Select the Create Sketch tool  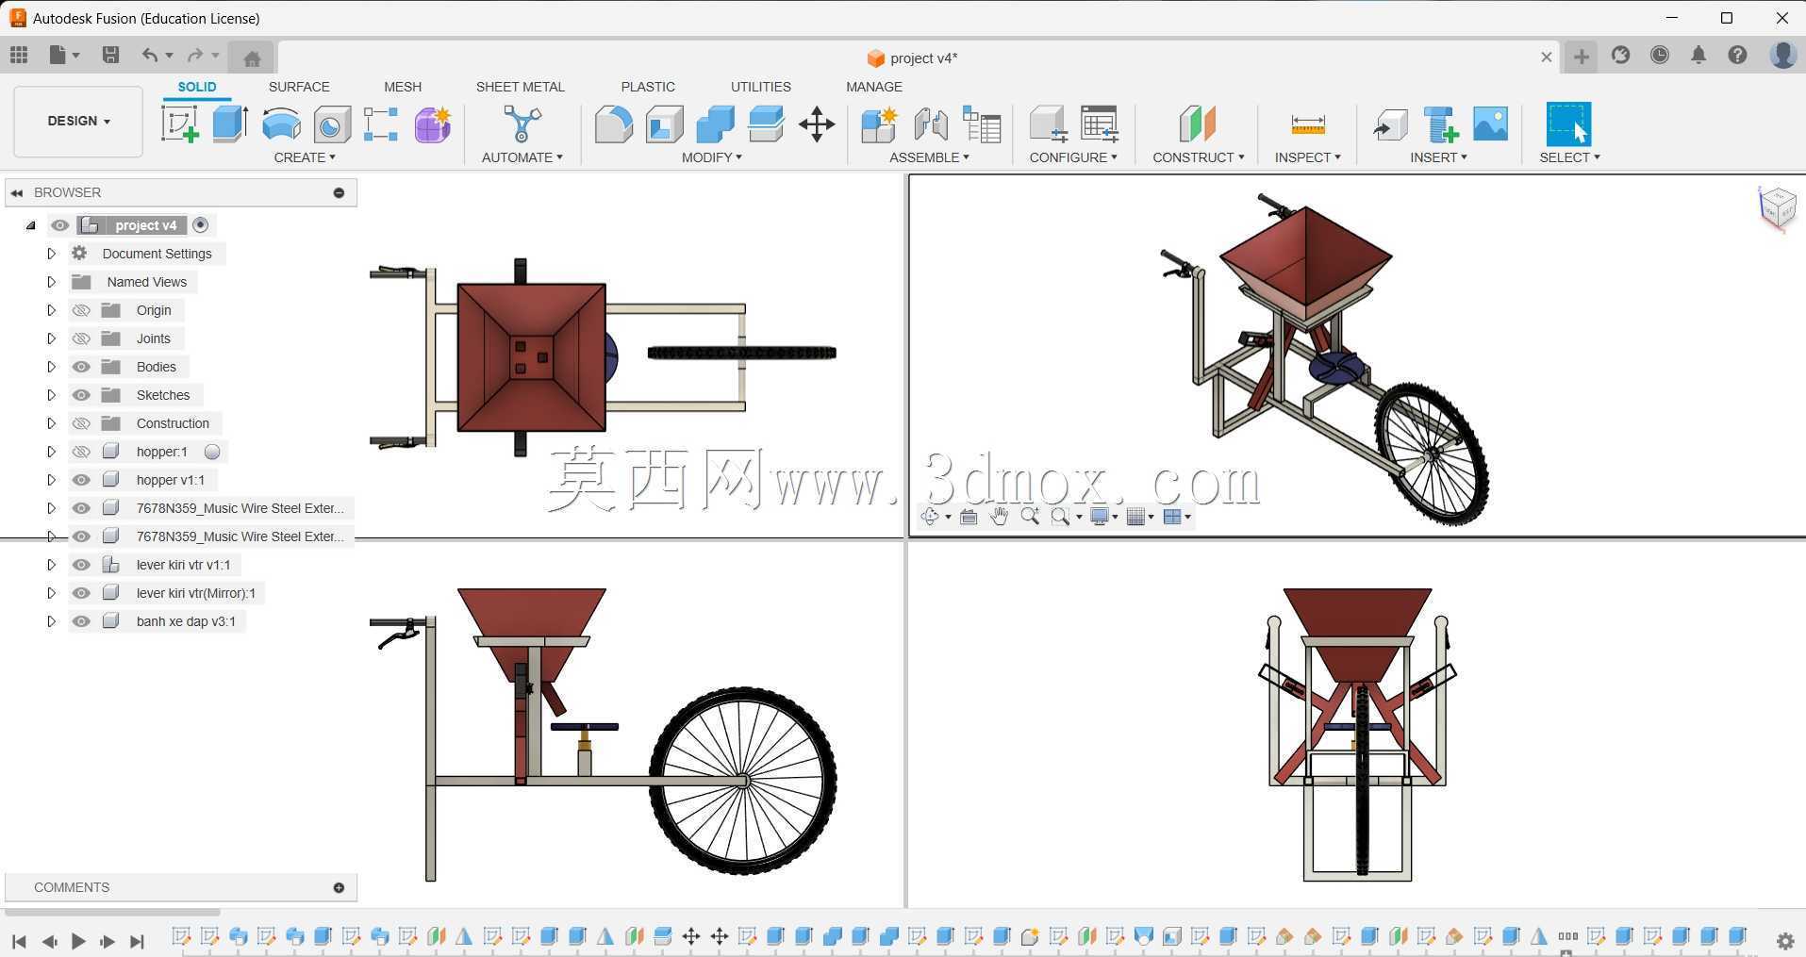click(179, 124)
